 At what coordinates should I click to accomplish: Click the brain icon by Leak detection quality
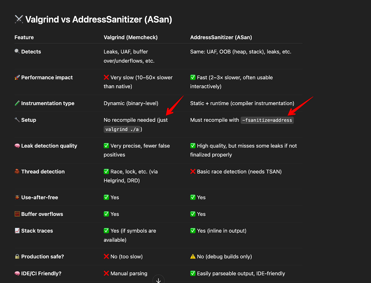[x=17, y=146]
